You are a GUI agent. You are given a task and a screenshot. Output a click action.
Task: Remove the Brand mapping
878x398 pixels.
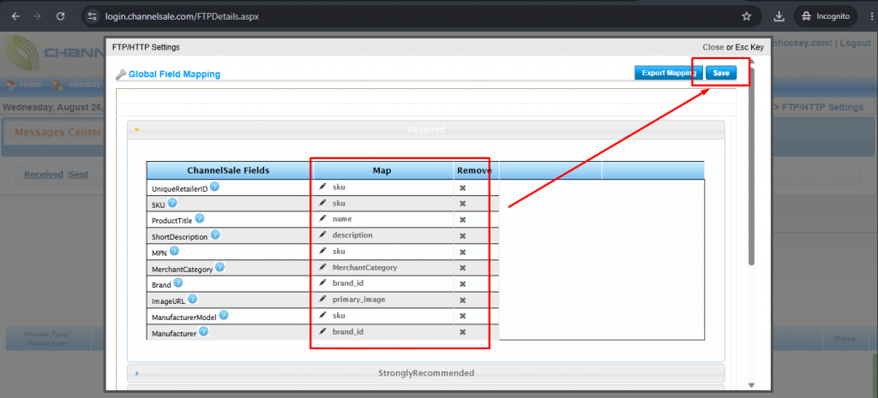tap(462, 284)
